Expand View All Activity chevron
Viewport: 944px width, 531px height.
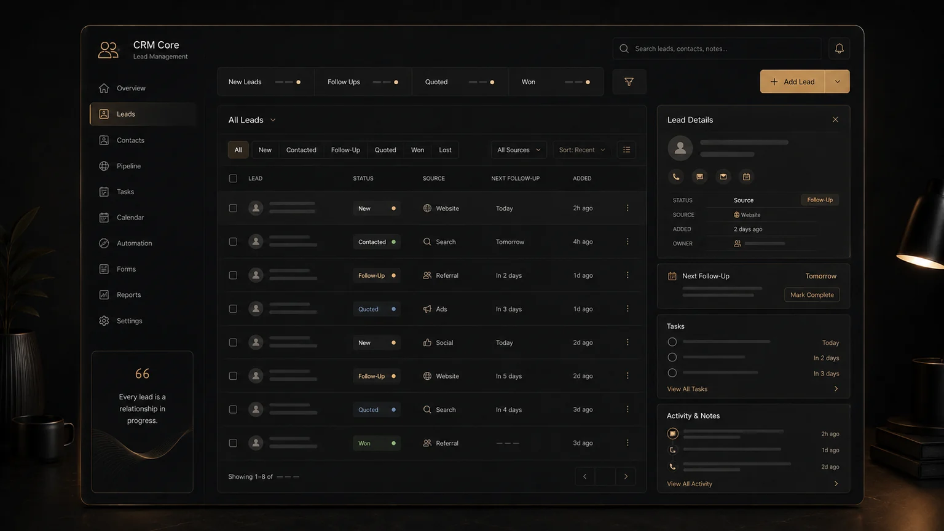point(836,484)
